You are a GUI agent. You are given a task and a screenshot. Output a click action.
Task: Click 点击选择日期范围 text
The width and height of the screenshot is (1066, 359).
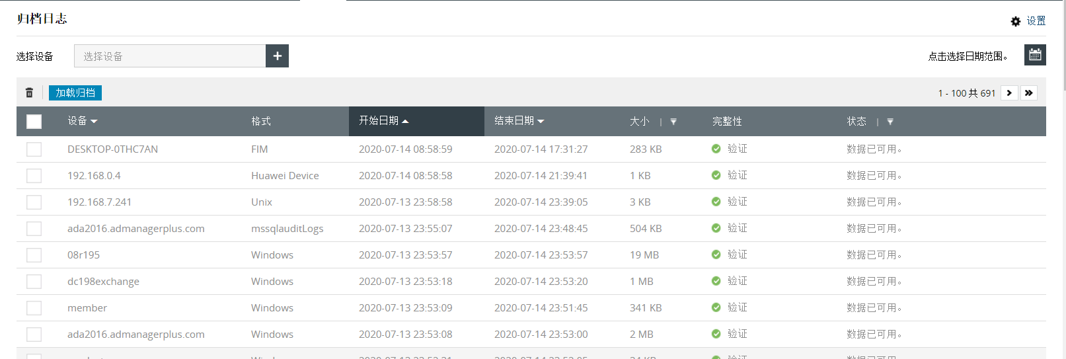[968, 56]
